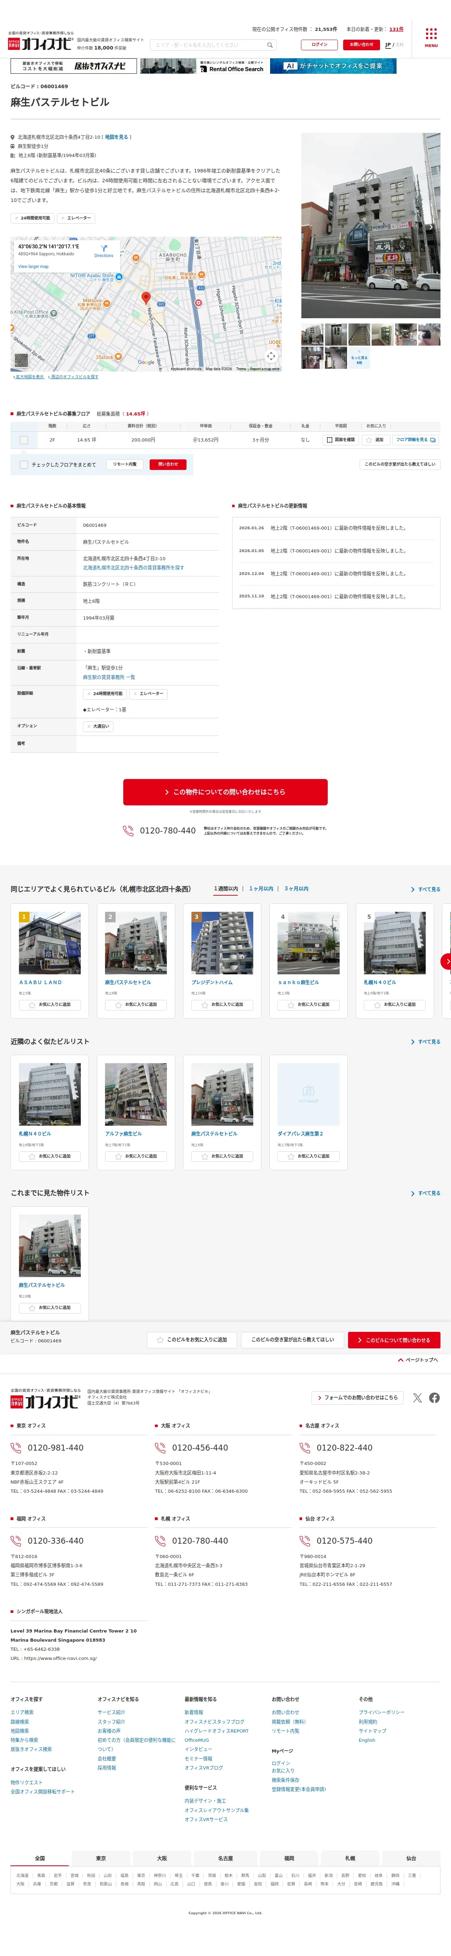This screenshot has height=1956, width=451.
Task: Open X (Twitter) icon in footer
Action: coord(417,1397)
